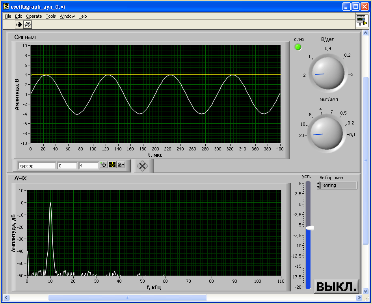Open the cursor lock padlock menu
Image resolution: width=372 pixels, height=304 pixels.
point(121,165)
